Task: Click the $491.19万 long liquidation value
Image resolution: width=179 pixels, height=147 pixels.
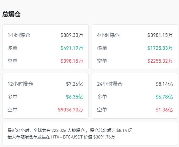Action: (72, 48)
